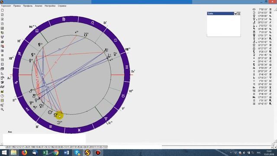The width and height of the screenshot is (277, 156).
Task: Select Sun position 7°50'19" in table
Action: pyautogui.click(x=263, y=10)
